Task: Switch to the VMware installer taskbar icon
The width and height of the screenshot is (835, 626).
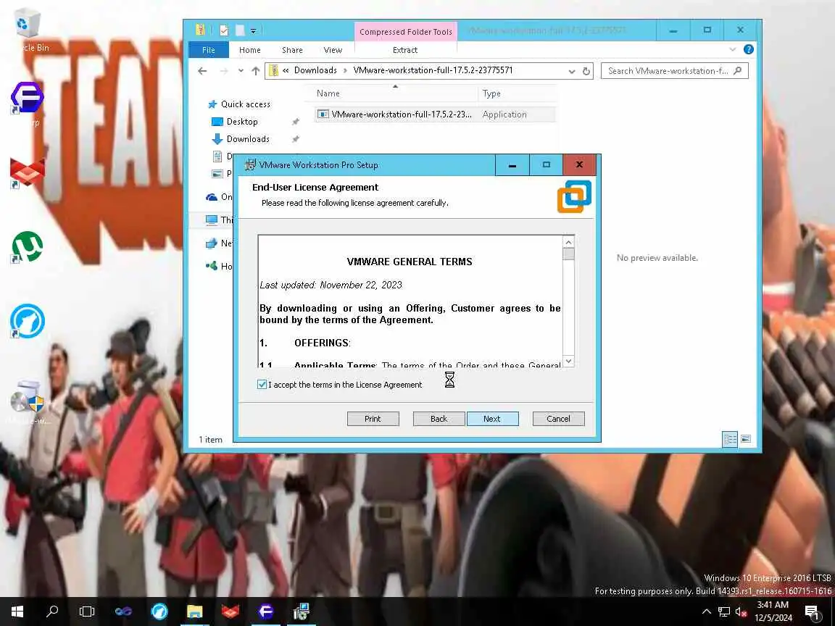Action: (x=302, y=611)
